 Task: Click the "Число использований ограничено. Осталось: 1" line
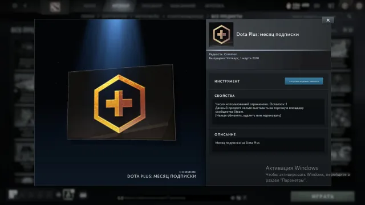point(251,104)
